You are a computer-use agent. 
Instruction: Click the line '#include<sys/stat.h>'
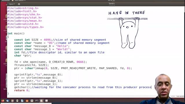pyautogui.click(x=25, y=18)
